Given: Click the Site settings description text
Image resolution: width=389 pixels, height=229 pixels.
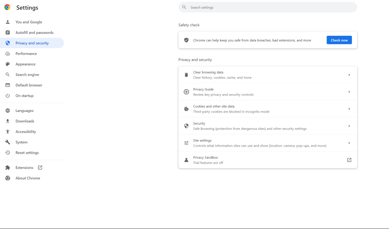Looking at the screenshot, I should pyautogui.click(x=260, y=146).
